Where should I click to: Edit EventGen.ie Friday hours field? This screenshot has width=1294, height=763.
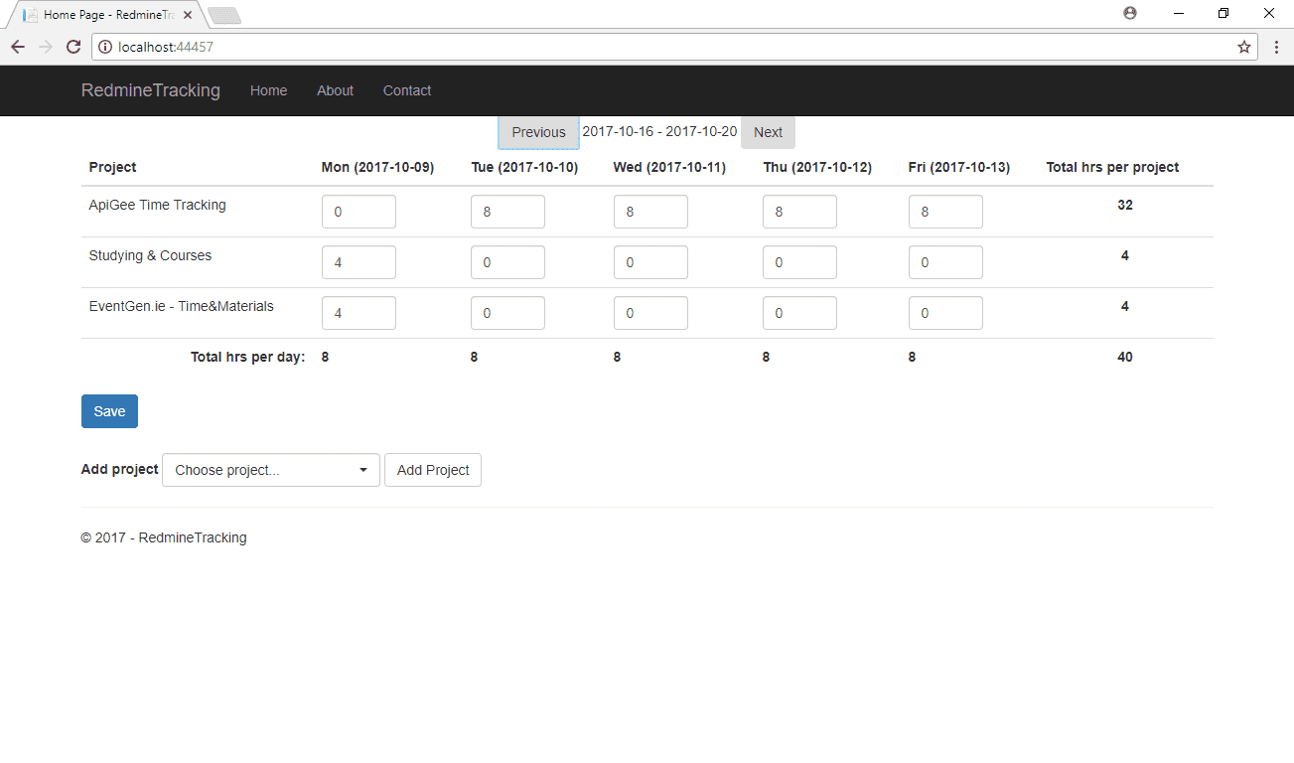pos(945,313)
